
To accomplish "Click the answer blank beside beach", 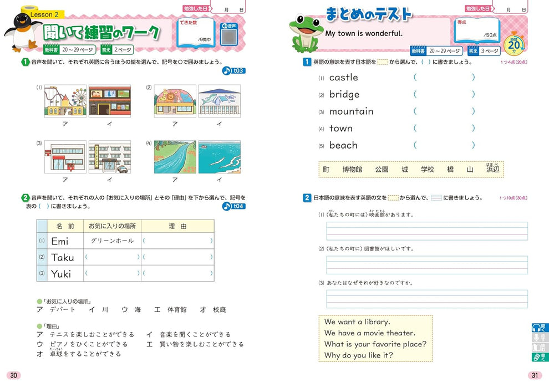I will pos(444,145).
